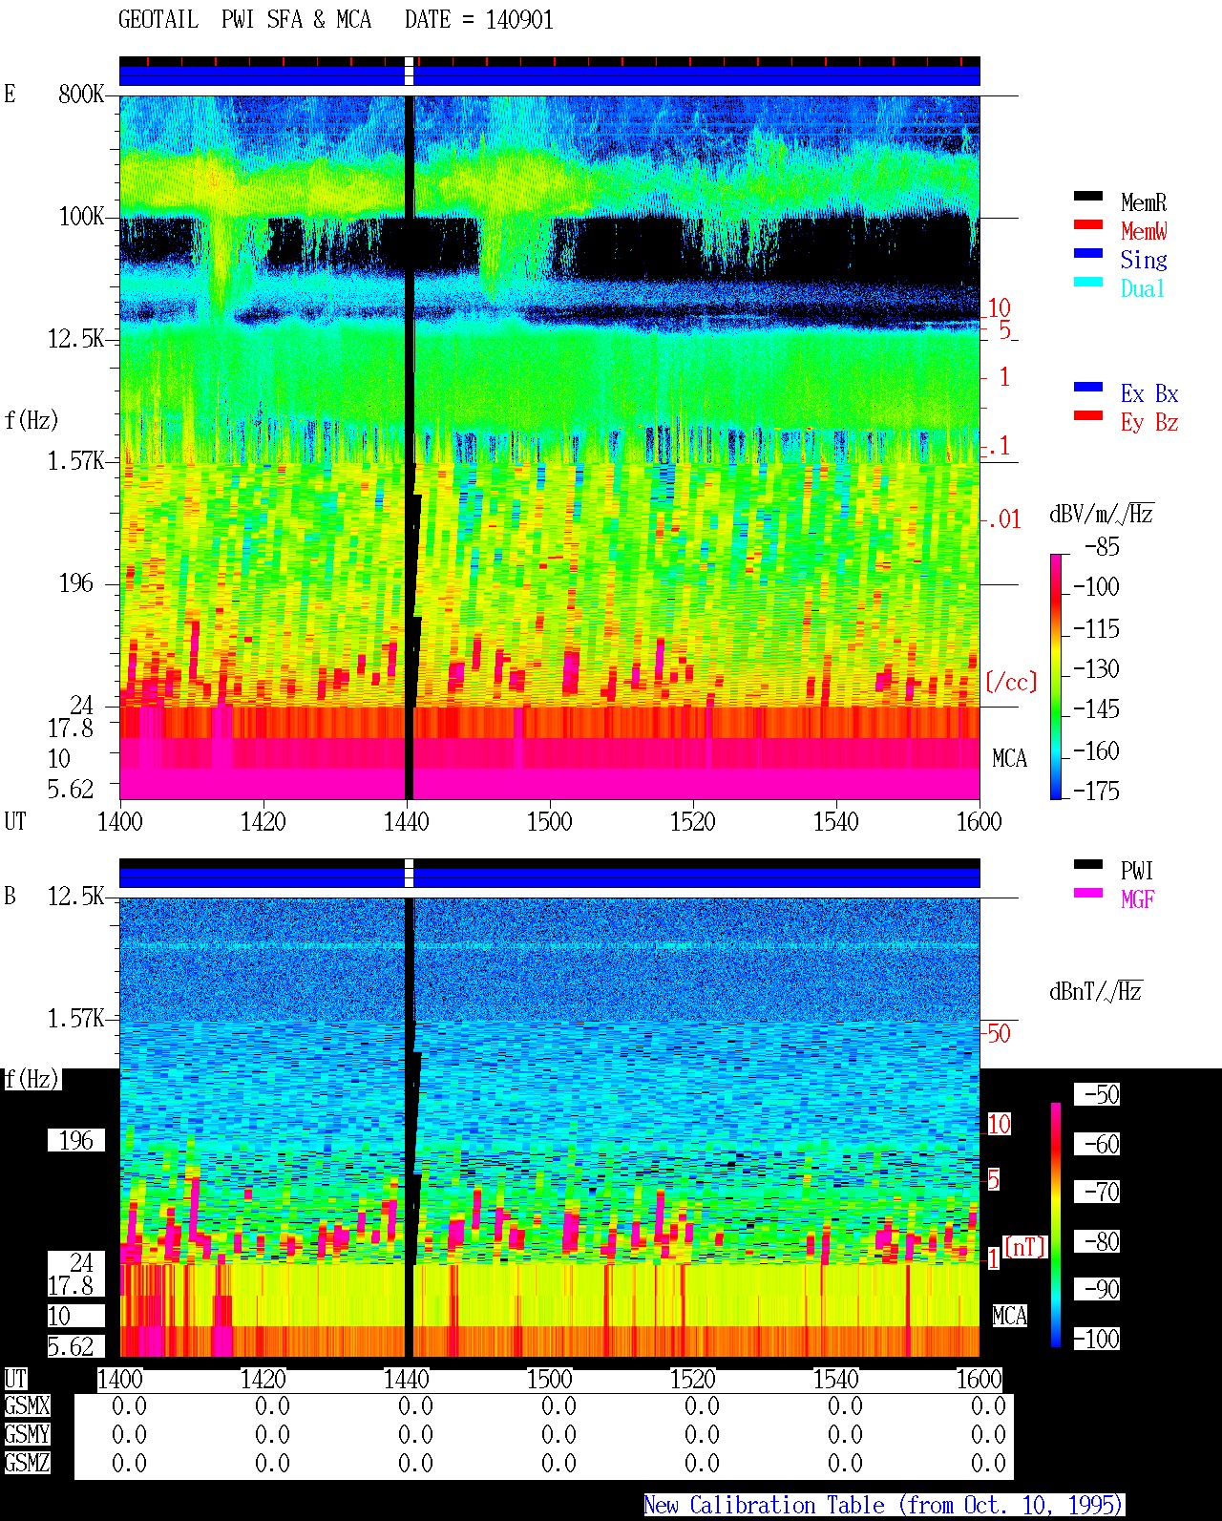The height and width of the screenshot is (1521, 1222).
Task: Click the -130 color scale value
Action: [x=1097, y=669]
